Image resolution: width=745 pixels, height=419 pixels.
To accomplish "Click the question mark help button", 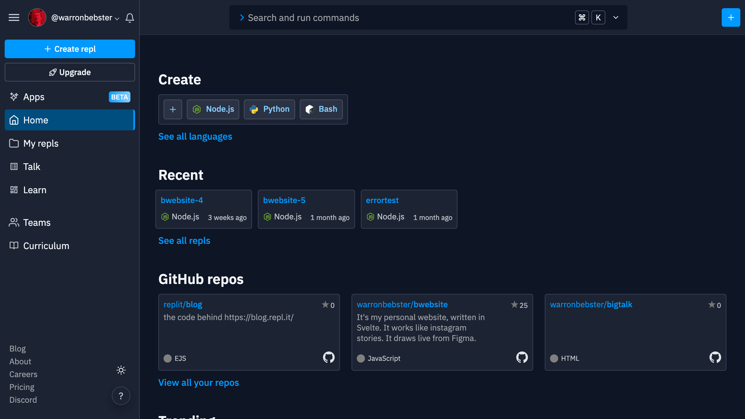I will [x=121, y=396].
